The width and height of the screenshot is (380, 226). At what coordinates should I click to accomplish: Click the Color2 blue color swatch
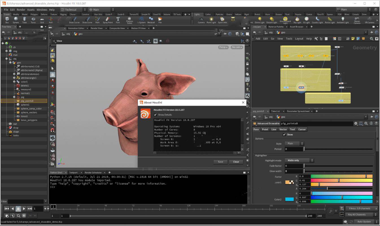[x=289, y=200]
